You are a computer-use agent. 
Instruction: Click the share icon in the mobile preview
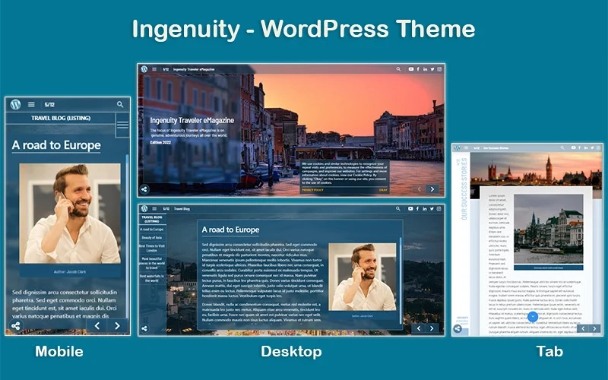16,325
